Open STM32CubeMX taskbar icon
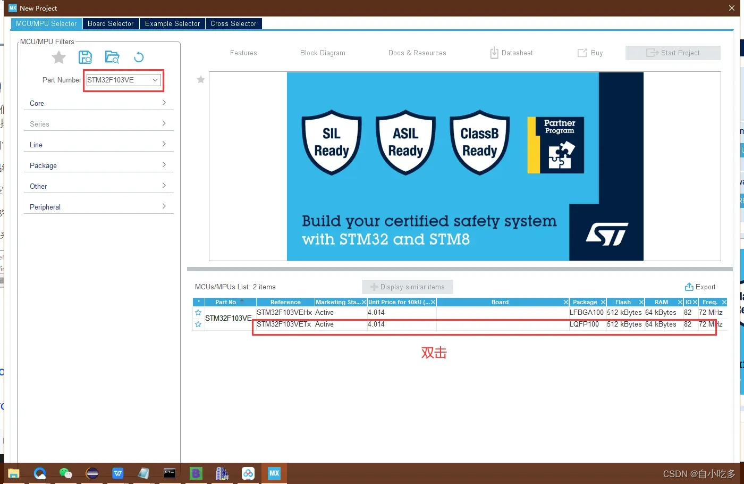 coord(274,473)
